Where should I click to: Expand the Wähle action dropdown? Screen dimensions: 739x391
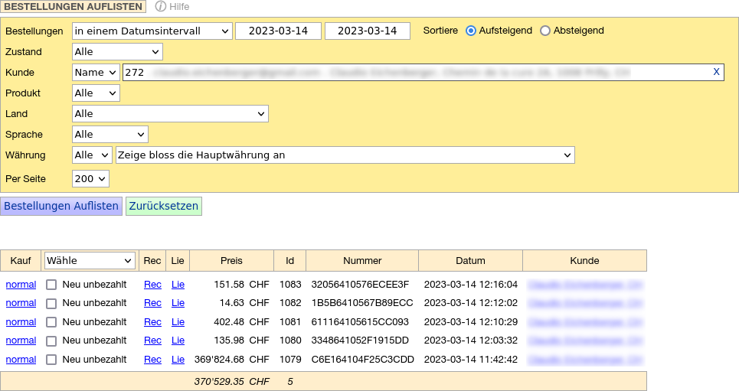tap(90, 260)
